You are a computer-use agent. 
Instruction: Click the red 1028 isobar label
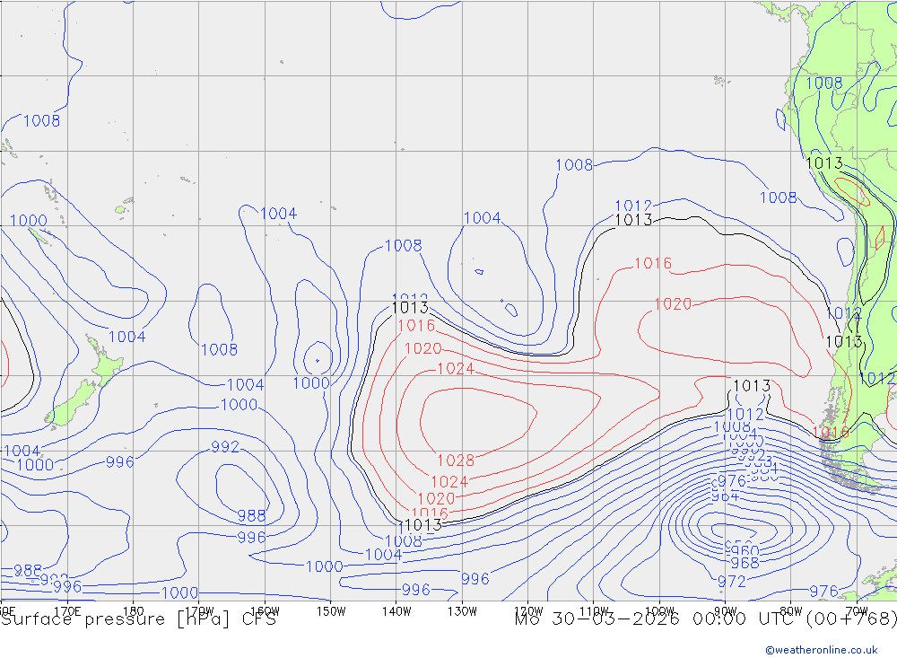(x=456, y=461)
